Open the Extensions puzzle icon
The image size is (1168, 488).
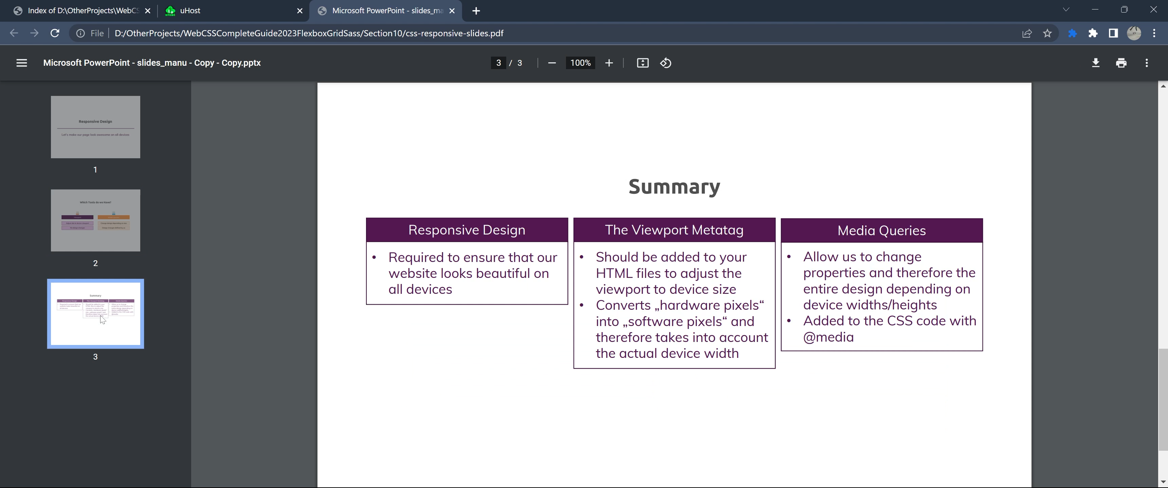pyautogui.click(x=1093, y=33)
